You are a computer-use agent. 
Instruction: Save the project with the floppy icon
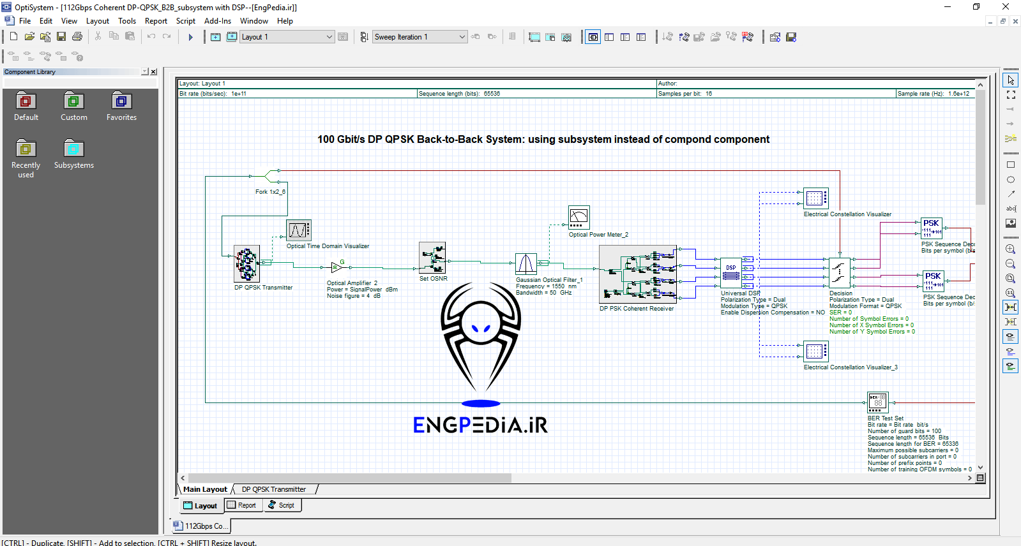pos(61,36)
